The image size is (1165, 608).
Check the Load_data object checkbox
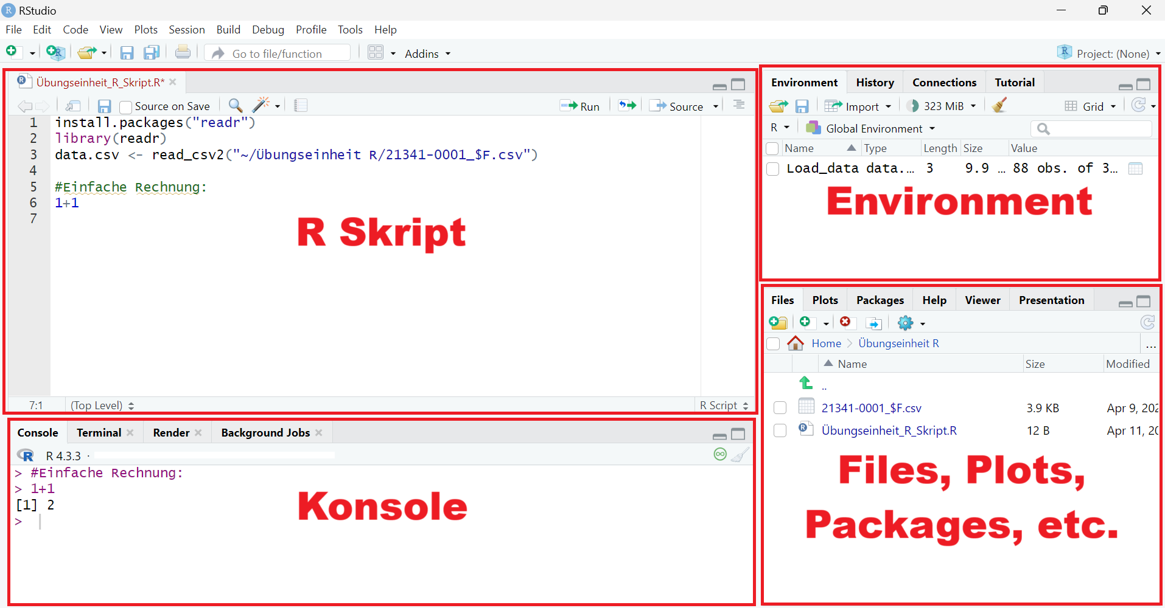[772, 169]
